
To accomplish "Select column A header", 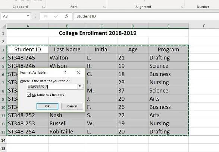I will coord(28,26).
